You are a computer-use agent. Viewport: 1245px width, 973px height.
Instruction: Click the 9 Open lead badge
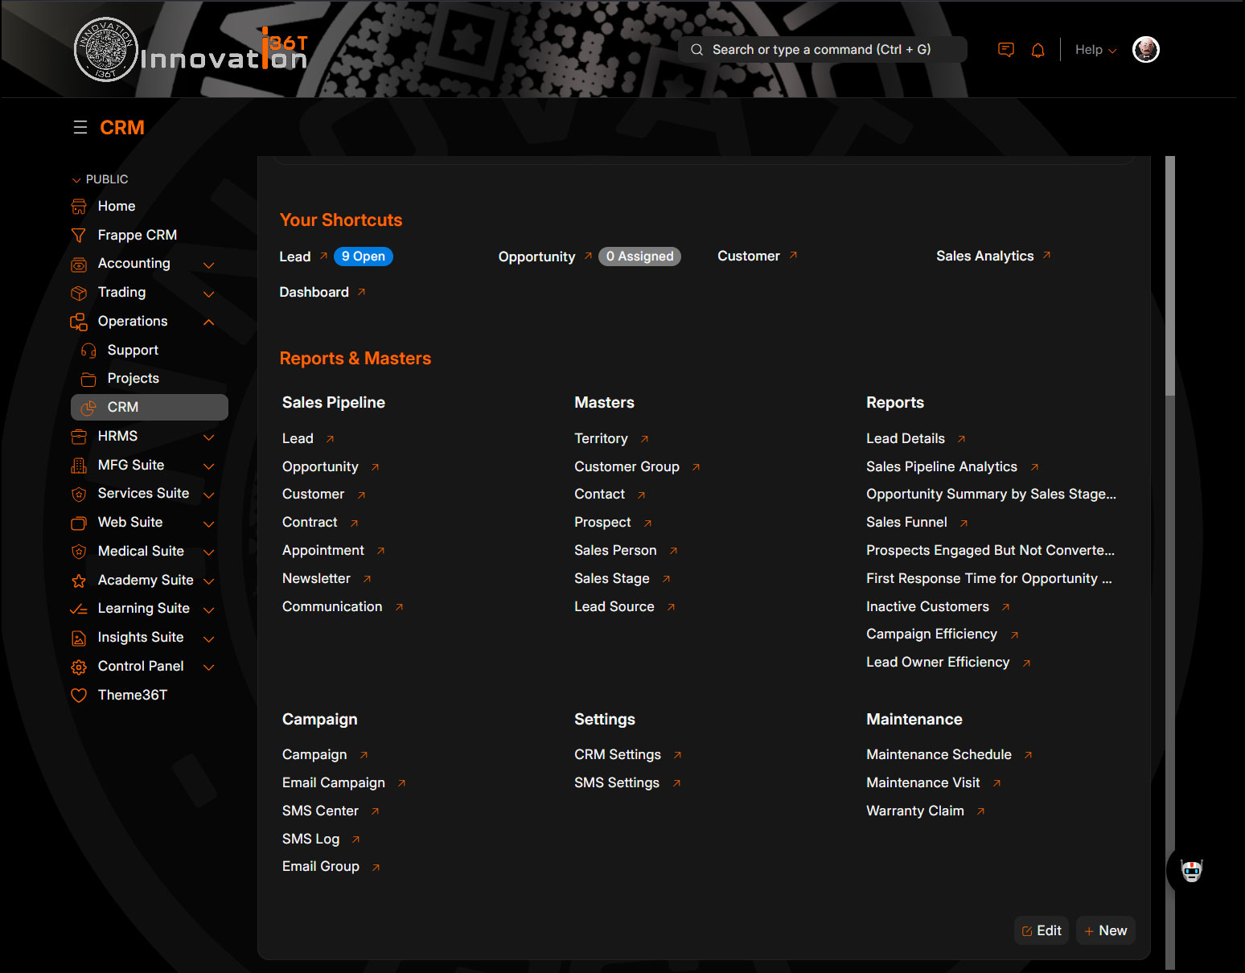[363, 257]
